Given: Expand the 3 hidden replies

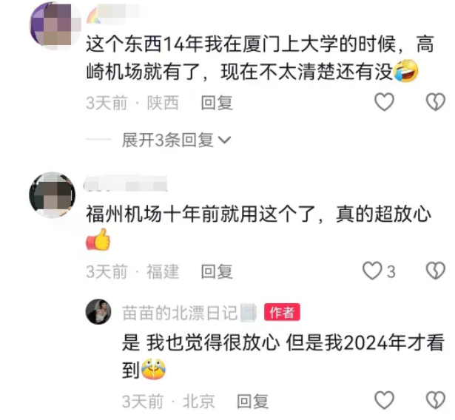Looking at the screenshot, I should click(x=176, y=140).
